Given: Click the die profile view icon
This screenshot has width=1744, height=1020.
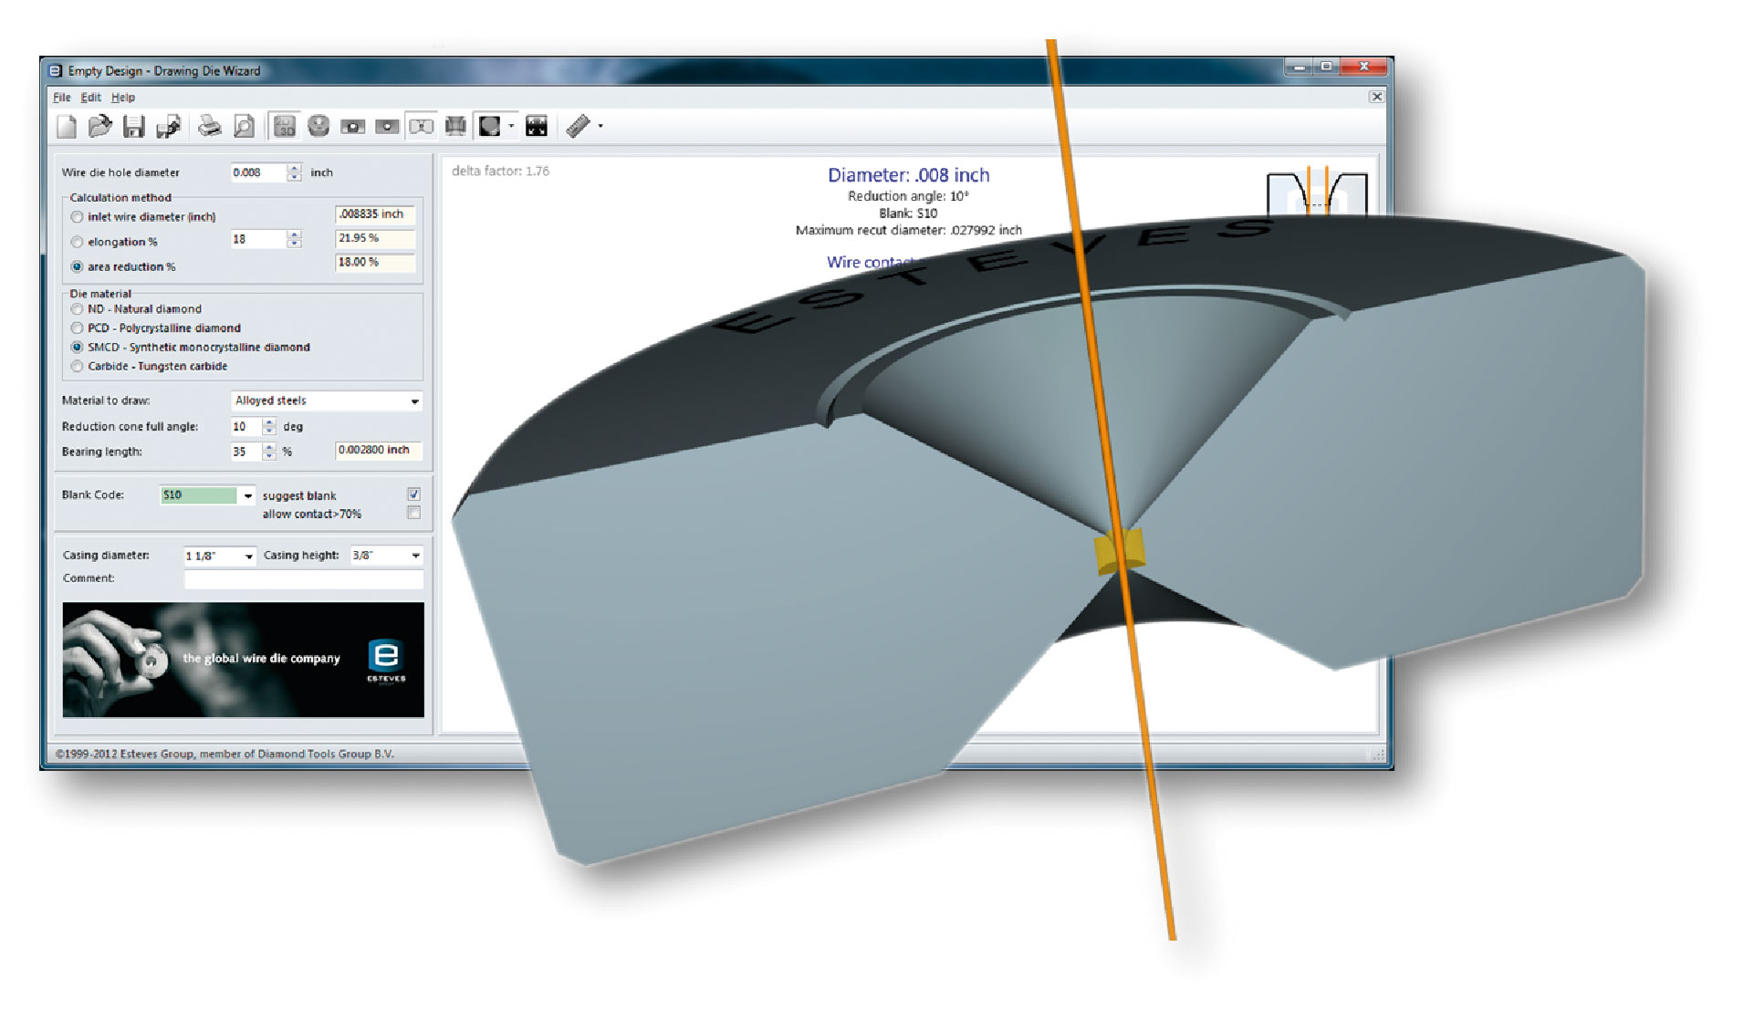Looking at the screenshot, I should click(455, 127).
